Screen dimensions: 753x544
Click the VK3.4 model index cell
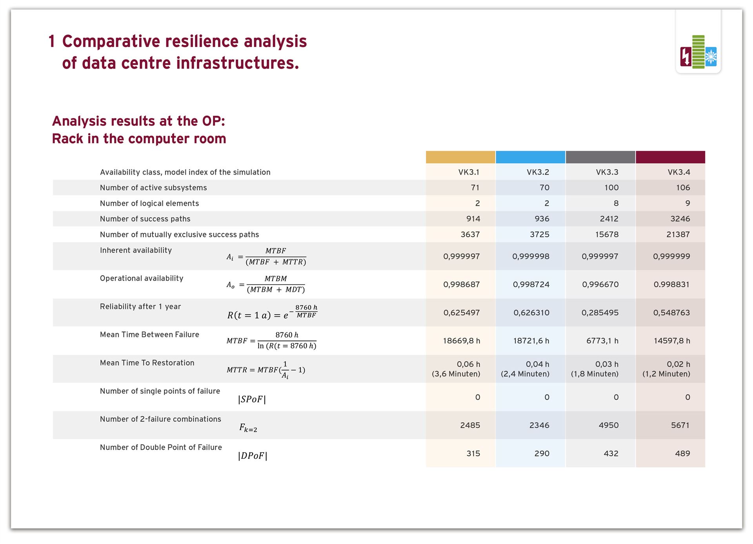coord(679,172)
